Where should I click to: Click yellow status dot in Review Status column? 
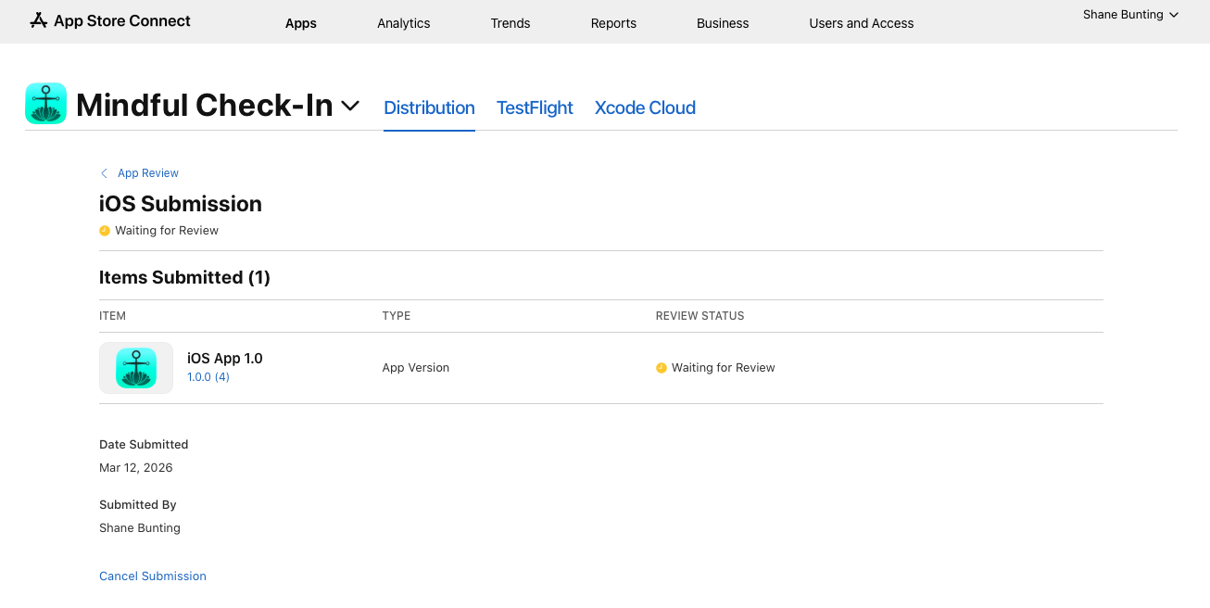[x=662, y=368]
